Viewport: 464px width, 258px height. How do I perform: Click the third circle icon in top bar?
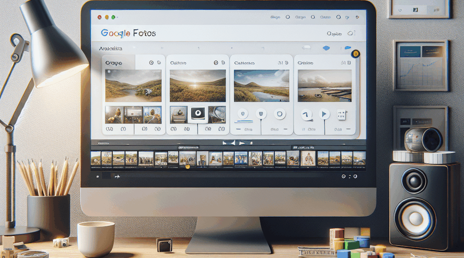tap(338, 17)
